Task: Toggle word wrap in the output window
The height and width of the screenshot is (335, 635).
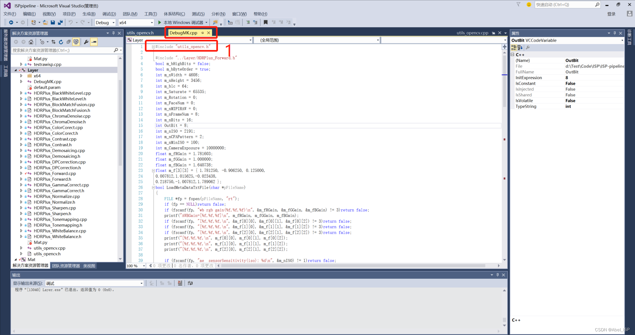Action: (190, 283)
